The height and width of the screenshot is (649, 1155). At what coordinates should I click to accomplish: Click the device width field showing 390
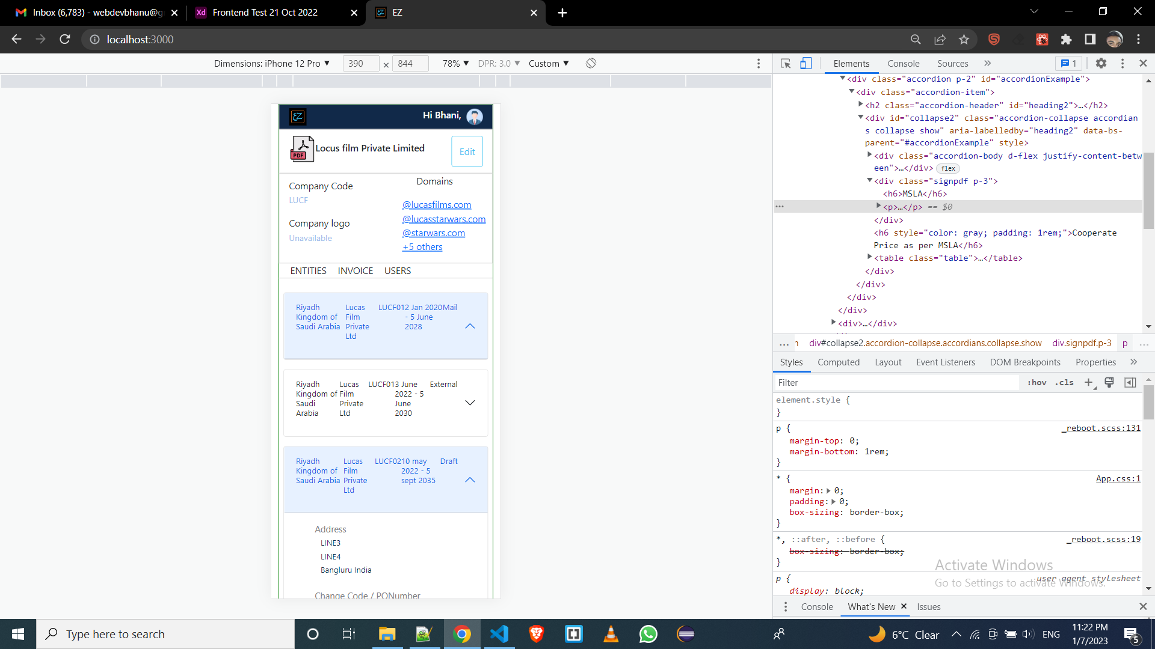point(360,63)
